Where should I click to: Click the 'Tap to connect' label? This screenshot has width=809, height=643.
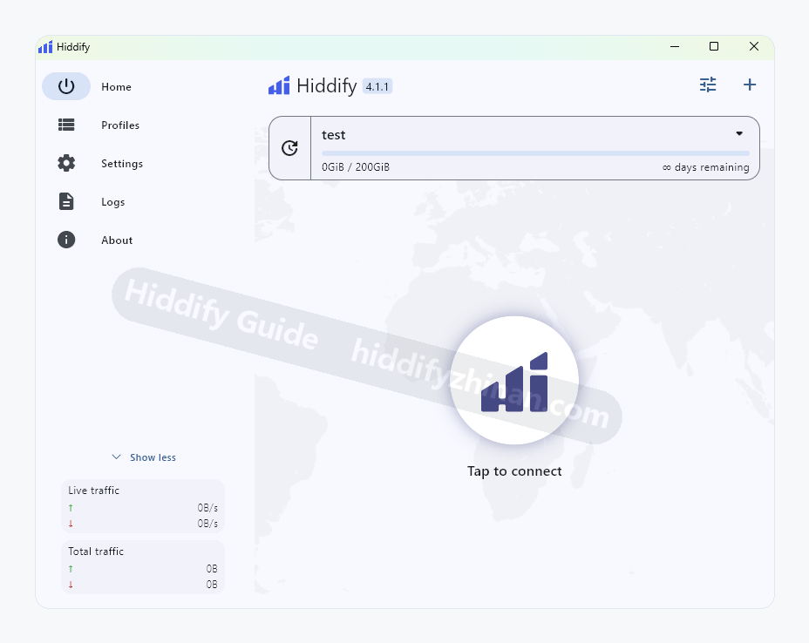(x=514, y=471)
